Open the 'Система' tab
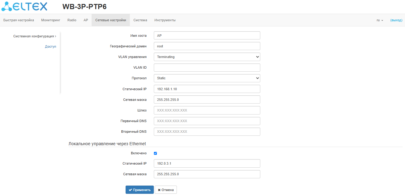405x195 pixels. pyautogui.click(x=140, y=20)
